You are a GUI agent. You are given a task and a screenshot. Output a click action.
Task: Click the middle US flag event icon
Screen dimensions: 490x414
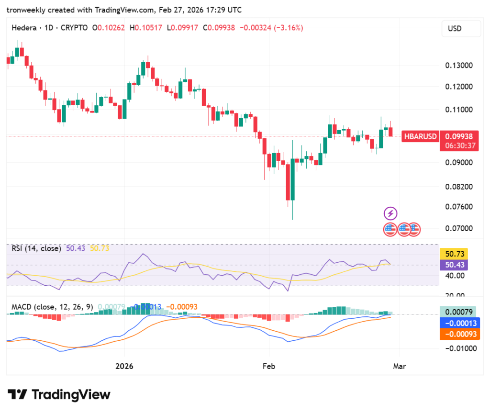pyautogui.click(x=403, y=230)
